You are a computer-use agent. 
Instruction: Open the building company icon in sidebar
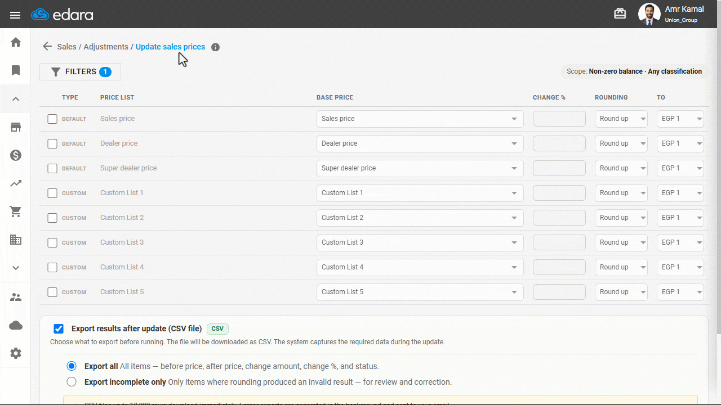click(x=16, y=240)
